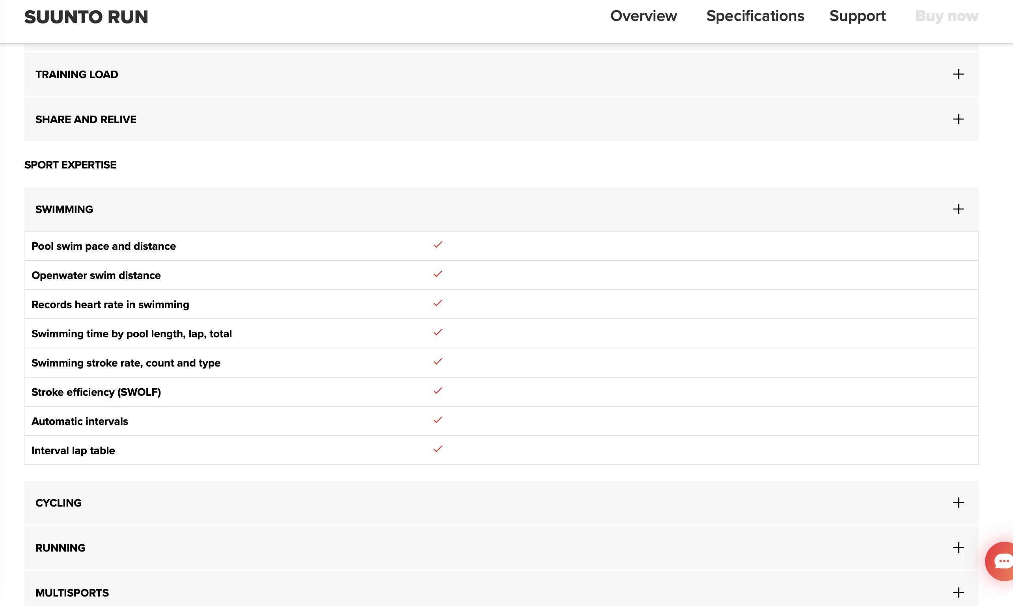Viewport: 1013px width, 606px height.
Task: Click the SUUNTO RUN product title
Action: 86,17
